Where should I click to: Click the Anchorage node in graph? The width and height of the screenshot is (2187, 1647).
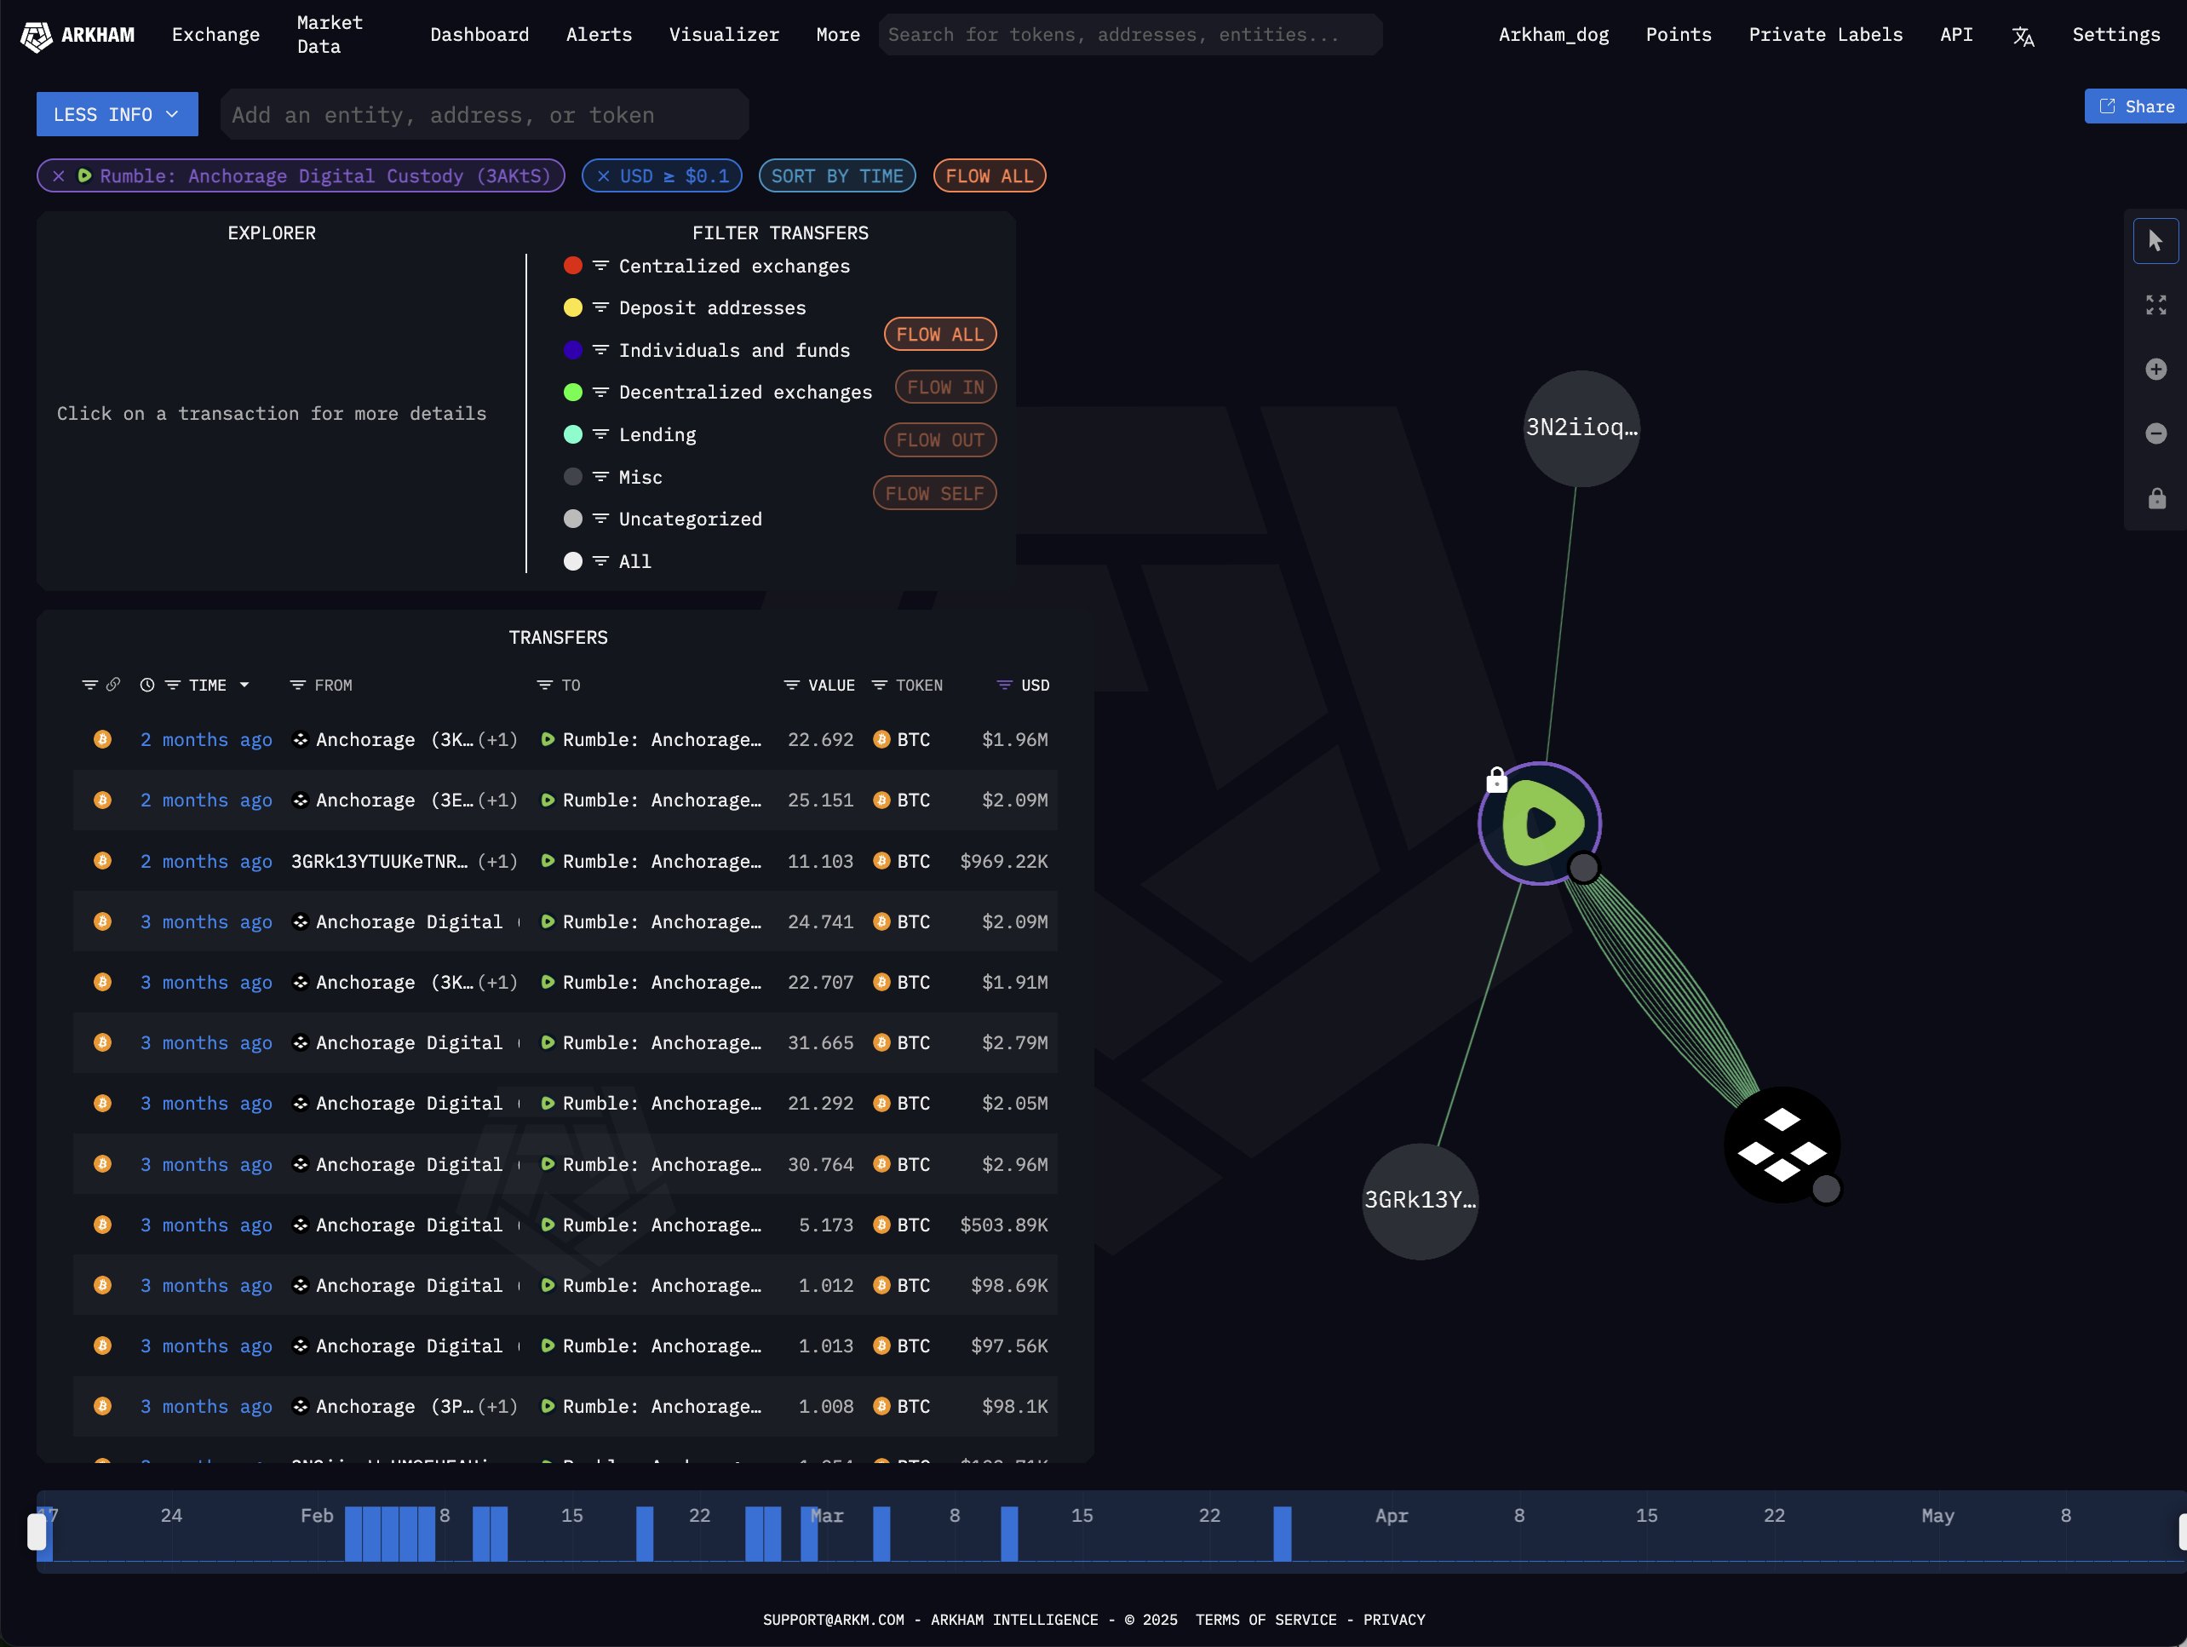point(1782,1145)
